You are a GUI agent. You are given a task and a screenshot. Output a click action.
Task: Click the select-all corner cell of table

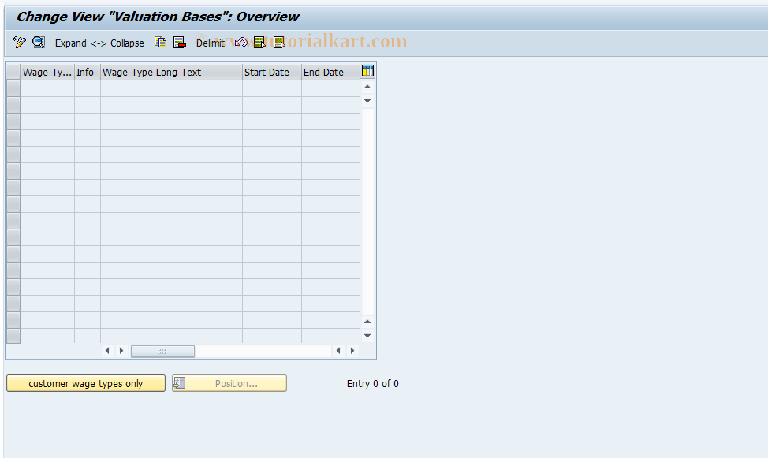[x=13, y=72]
